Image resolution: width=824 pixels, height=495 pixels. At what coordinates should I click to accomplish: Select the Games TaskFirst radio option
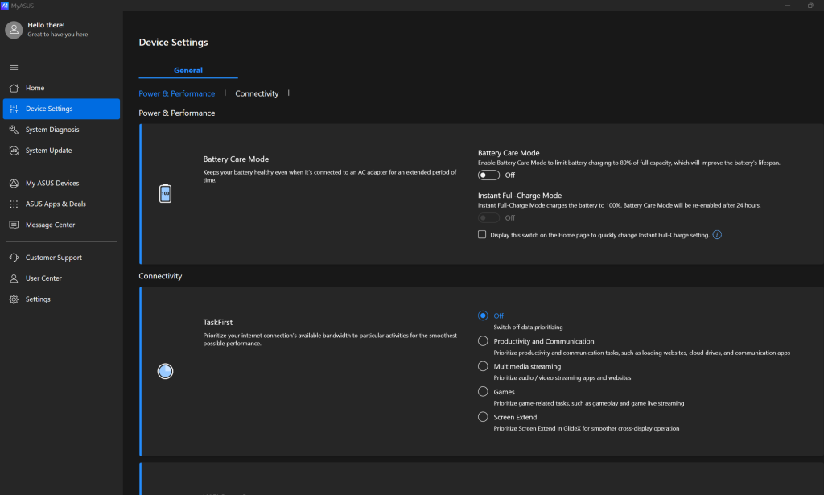click(483, 392)
